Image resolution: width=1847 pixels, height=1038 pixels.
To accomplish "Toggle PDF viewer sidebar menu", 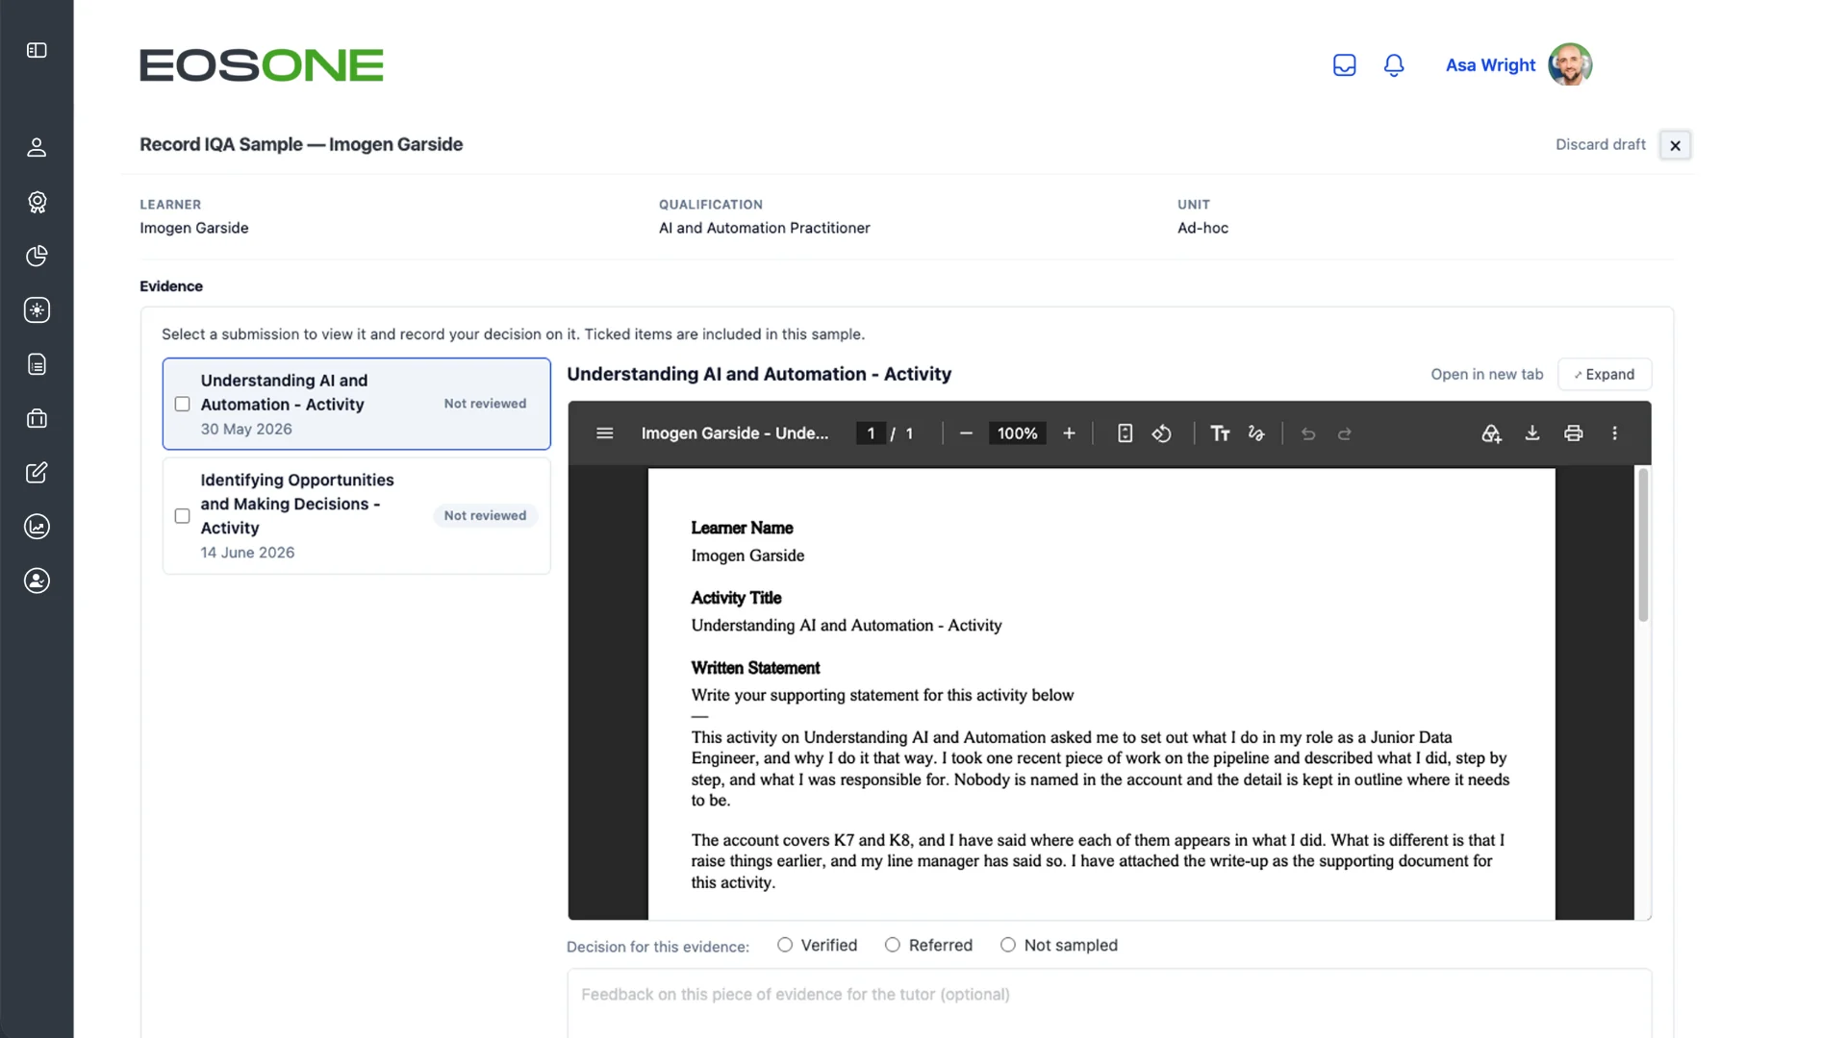I will click(605, 433).
